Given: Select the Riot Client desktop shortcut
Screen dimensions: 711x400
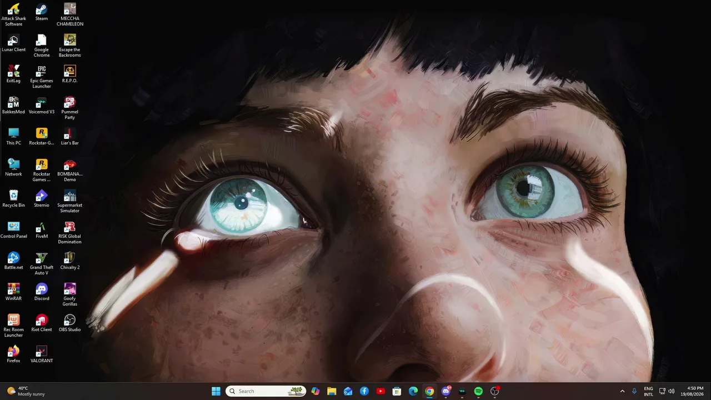Looking at the screenshot, I should [42, 323].
